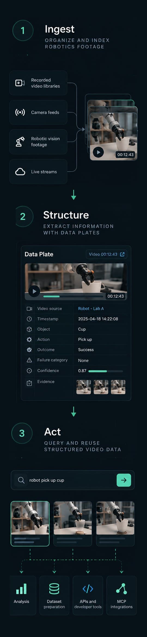Click the 'Live streams' label

(x=44, y=172)
